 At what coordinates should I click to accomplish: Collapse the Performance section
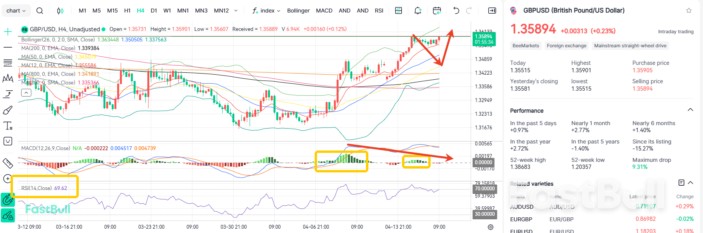[690, 110]
